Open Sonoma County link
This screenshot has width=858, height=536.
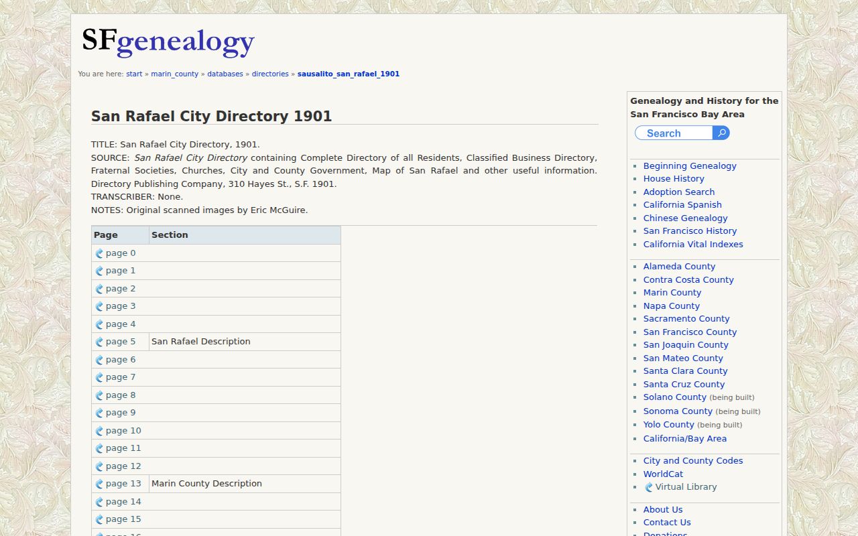[678, 411]
